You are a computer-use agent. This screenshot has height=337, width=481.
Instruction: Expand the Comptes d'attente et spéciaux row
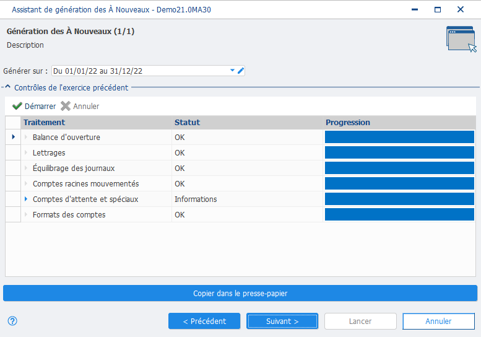(26, 199)
